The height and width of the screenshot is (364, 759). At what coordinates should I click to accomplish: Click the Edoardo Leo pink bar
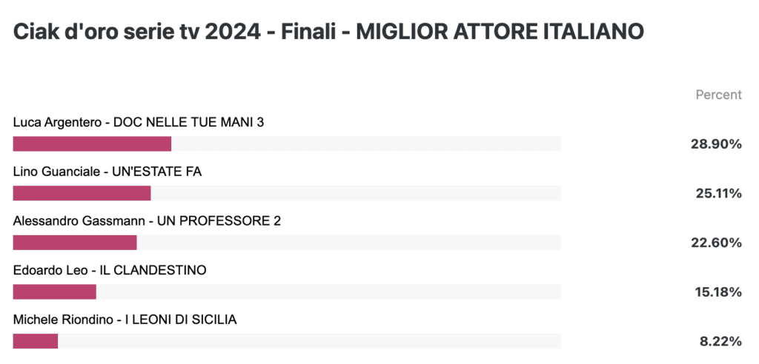coord(55,291)
